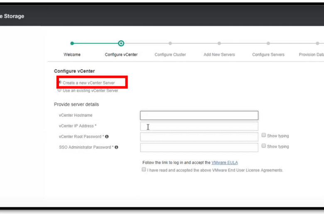Select the Configure vCenter step label
Image resolution: width=324 pixels, height=214 pixels.
(x=121, y=54)
